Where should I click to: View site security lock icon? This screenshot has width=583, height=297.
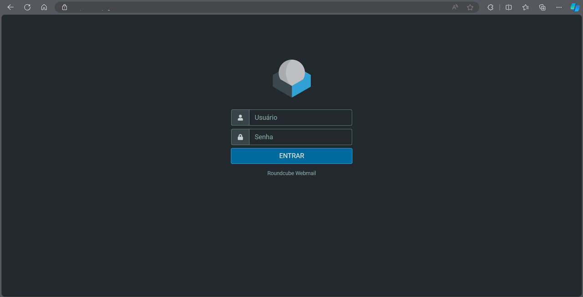point(65,7)
